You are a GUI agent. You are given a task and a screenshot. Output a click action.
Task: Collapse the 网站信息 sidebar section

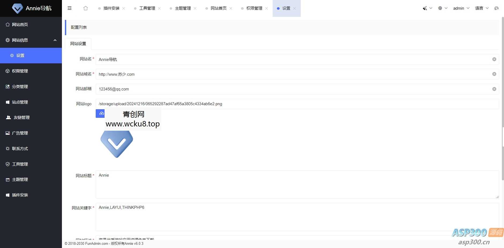[55, 40]
